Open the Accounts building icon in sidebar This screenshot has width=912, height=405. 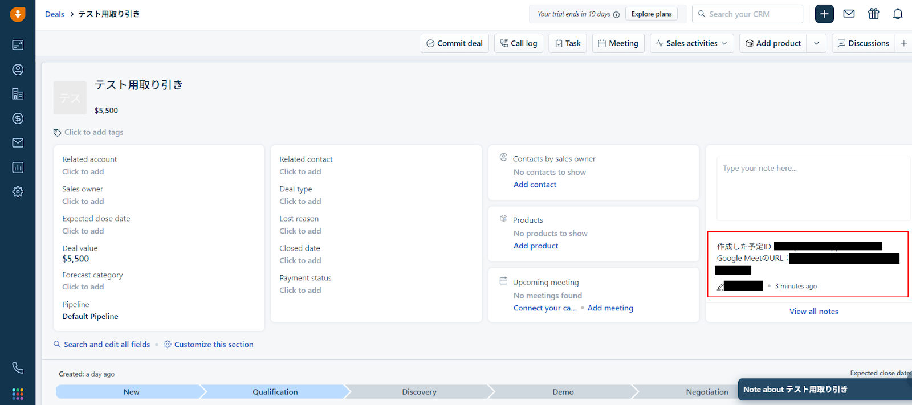(x=18, y=94)
